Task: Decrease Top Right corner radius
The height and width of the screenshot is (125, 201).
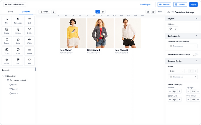Action: pos(188,91)
